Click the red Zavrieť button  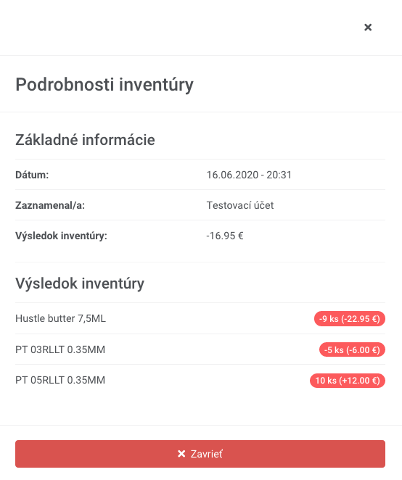(x=200, y=454)
